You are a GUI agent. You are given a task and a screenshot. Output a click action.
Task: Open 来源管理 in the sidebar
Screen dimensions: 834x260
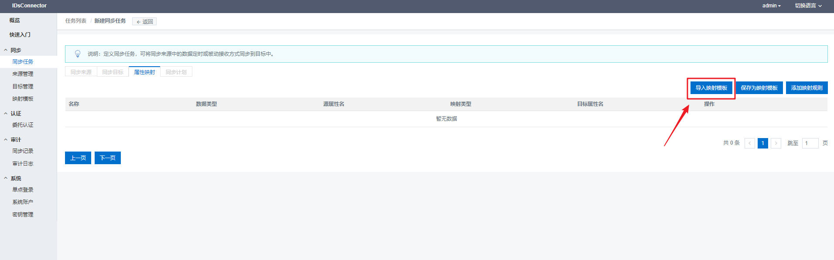[23, 74]
